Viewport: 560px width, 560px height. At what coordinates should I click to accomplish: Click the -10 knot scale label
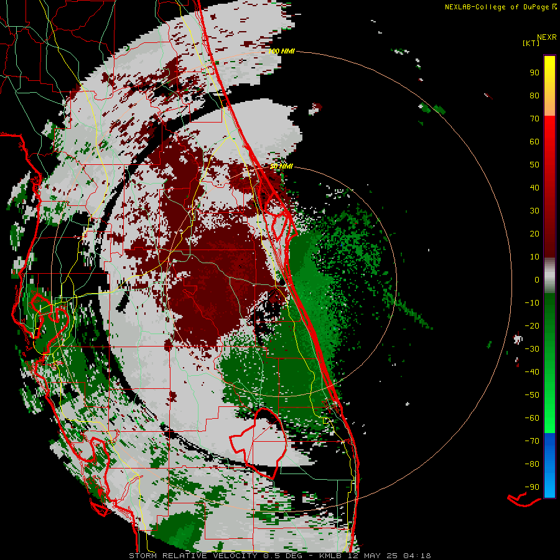532,303
